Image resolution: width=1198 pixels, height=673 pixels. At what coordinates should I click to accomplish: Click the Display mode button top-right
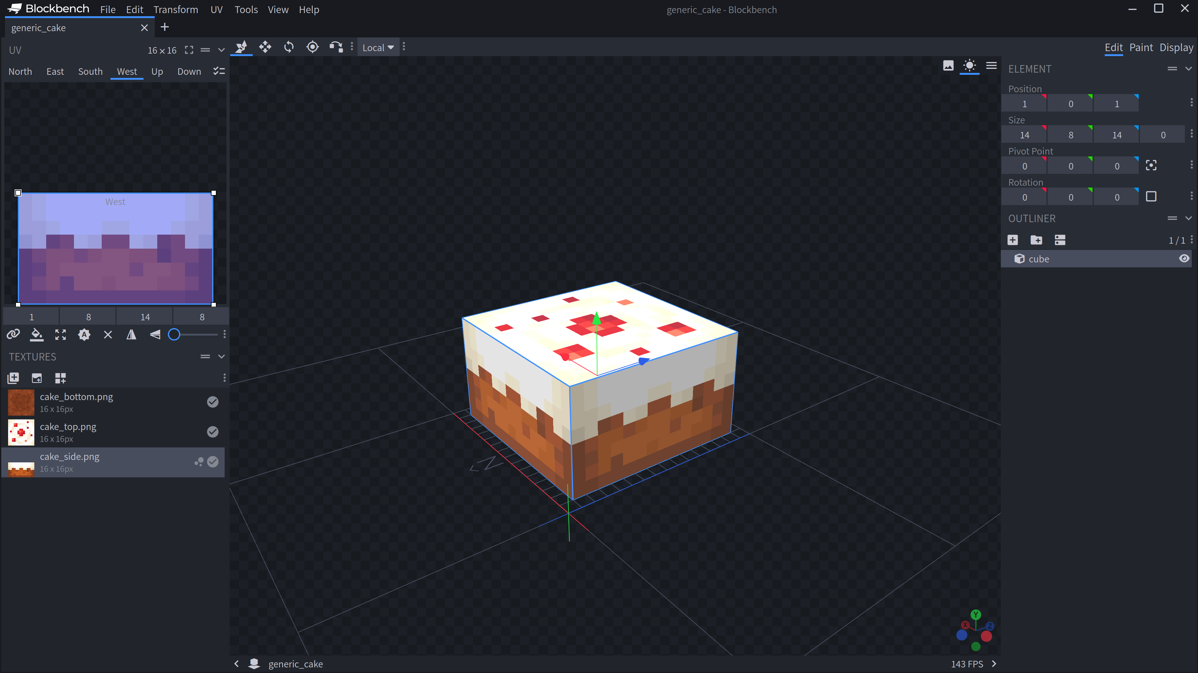pos(1176,47)
